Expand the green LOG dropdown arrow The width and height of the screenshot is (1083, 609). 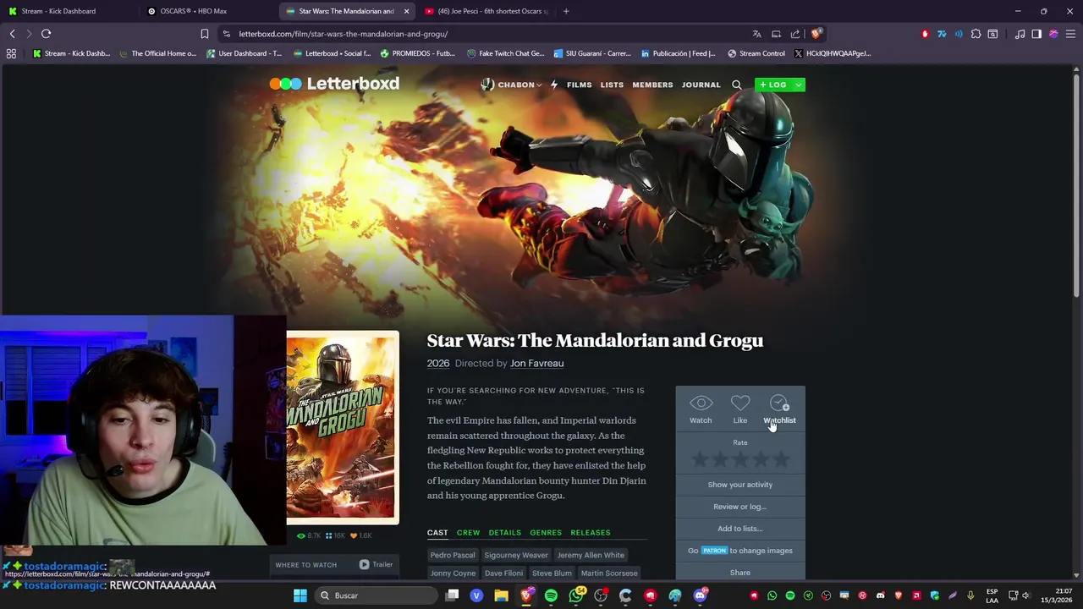(798, 85)
